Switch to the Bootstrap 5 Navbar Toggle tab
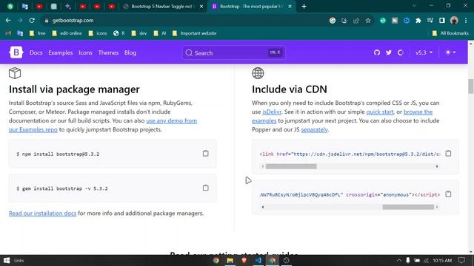 point(161,7)
